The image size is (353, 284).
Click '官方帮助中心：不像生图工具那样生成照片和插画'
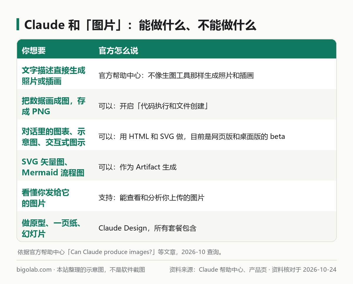pyautogui.click(x=176, y=76)
